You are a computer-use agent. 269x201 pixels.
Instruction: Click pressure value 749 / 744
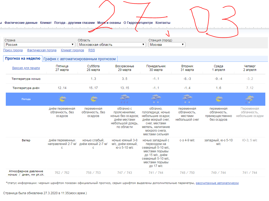tap(219, 173)
